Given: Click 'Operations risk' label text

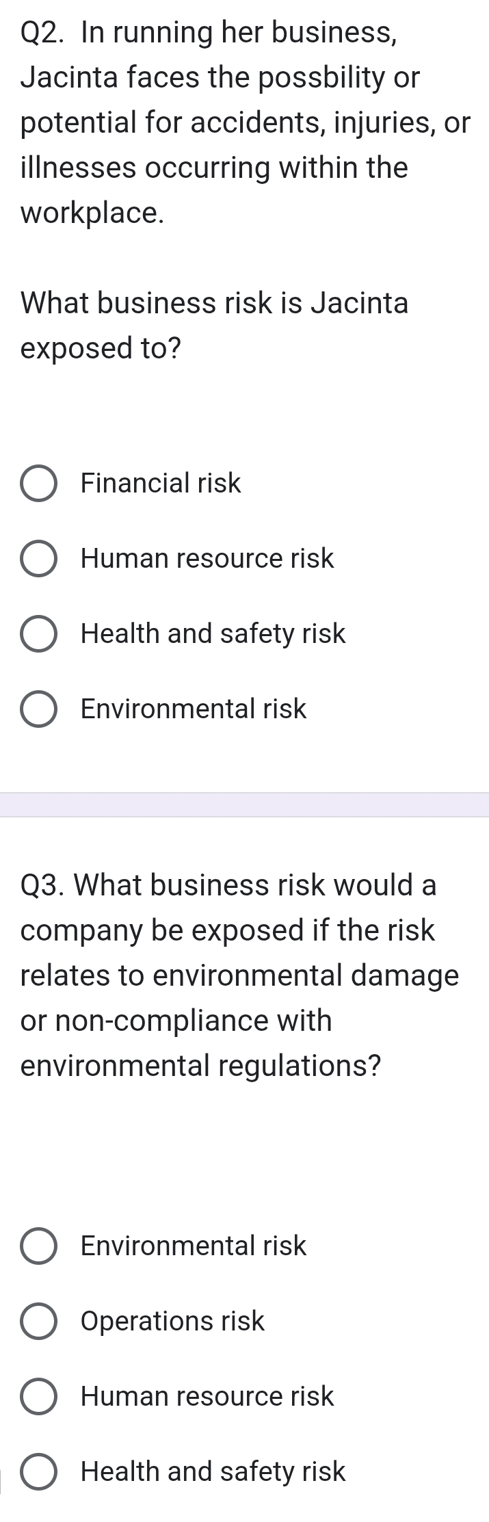Looking at the screenshot, I should (x=172, y=1321).
